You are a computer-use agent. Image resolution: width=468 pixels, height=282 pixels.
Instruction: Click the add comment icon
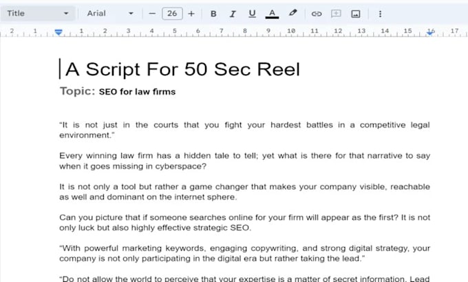(x=336, y=13)
